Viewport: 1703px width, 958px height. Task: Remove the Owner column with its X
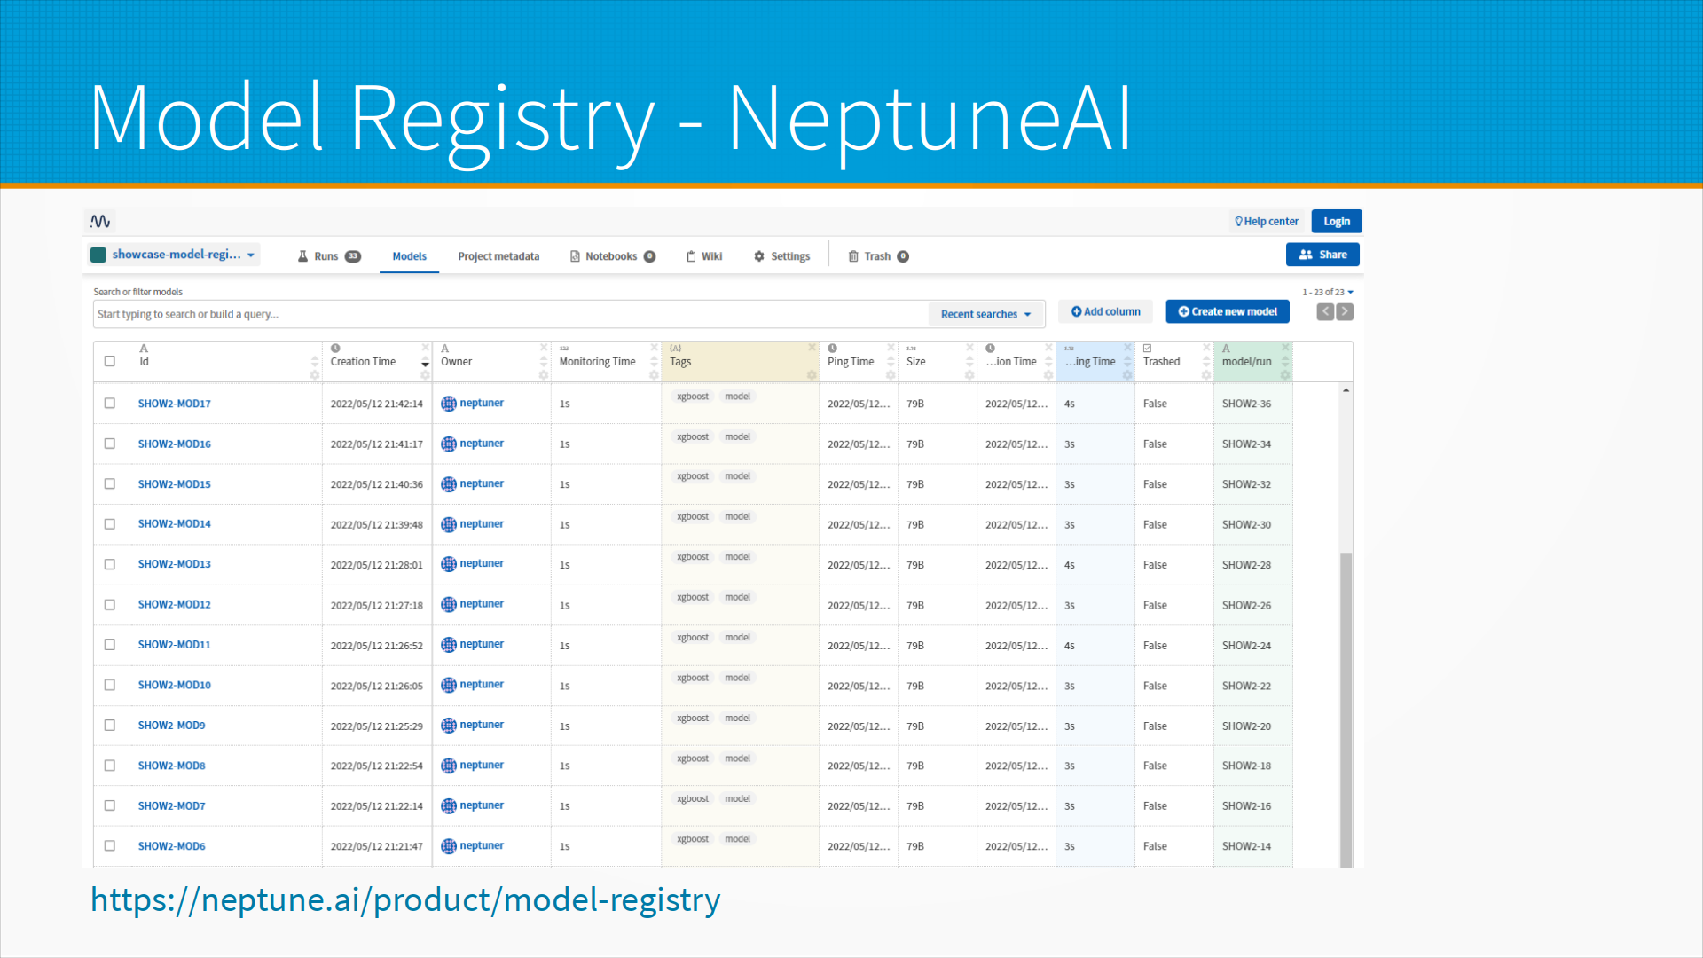point(544,348)
